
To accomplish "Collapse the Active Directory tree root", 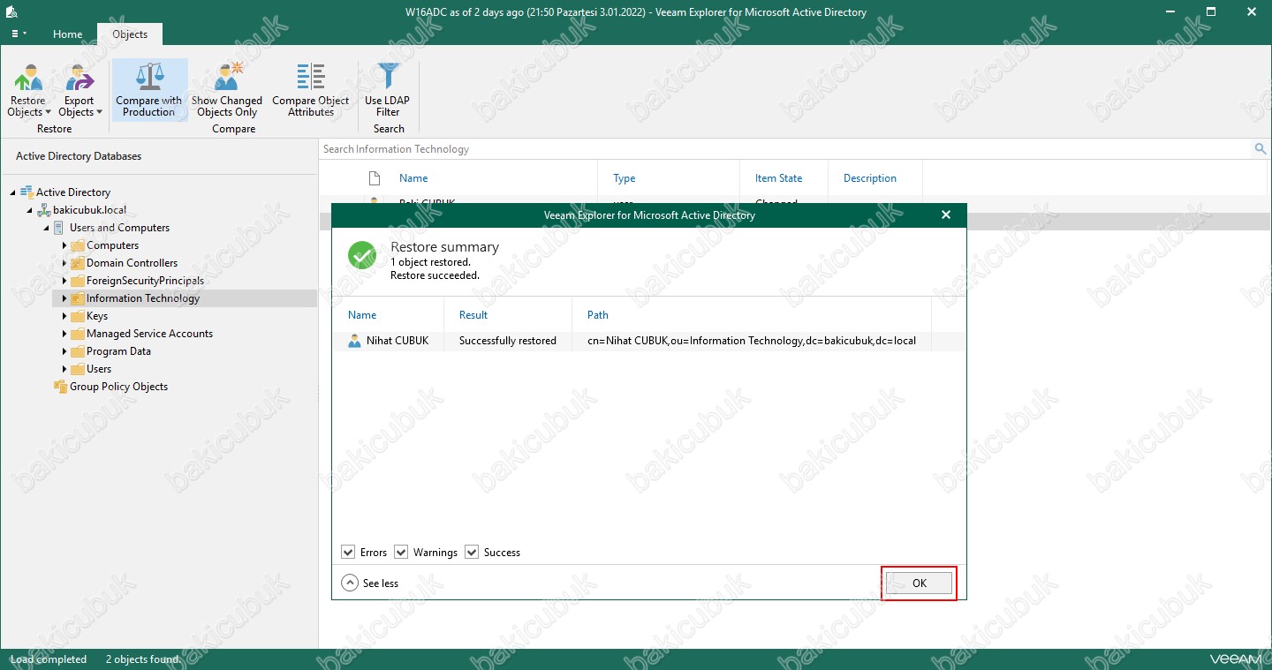I will [x=12, y=192].
